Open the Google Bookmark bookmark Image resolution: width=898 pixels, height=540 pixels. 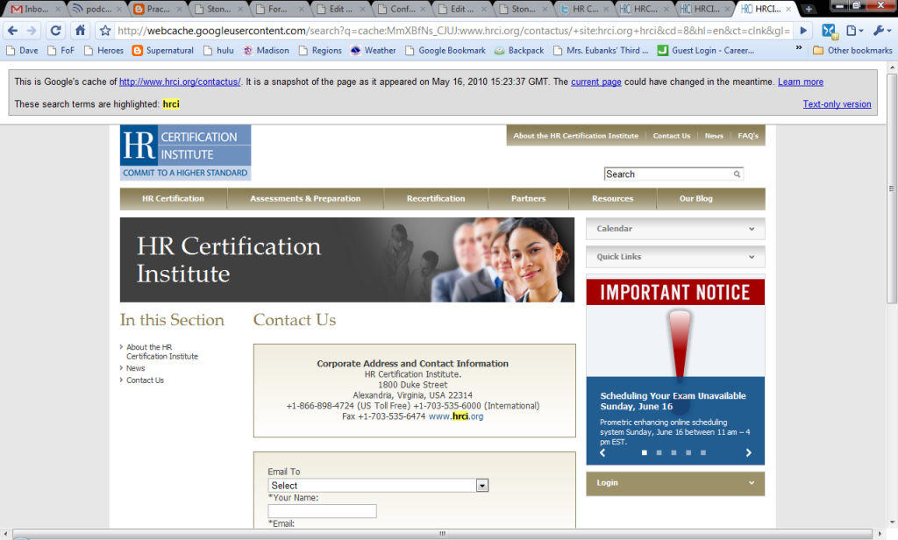click(445, 50)
